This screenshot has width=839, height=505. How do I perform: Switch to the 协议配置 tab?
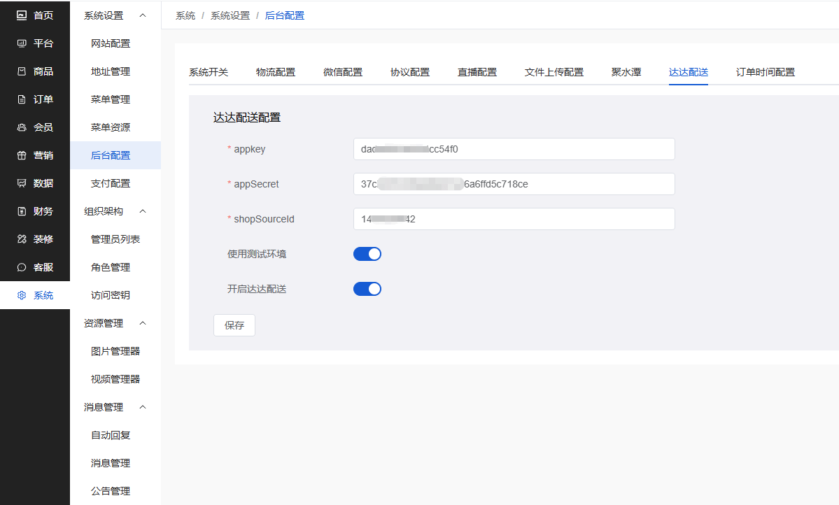point(410,72)
